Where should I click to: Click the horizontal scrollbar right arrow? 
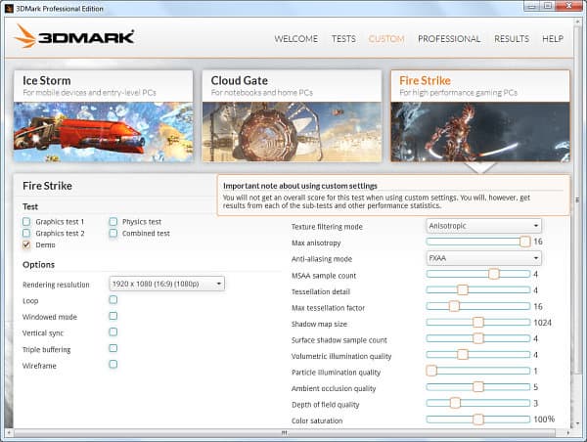[568, 432]
